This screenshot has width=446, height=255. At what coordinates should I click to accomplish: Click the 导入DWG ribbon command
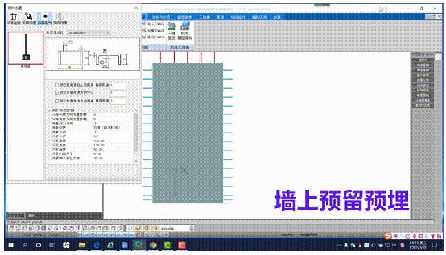(x=153, y=24)
